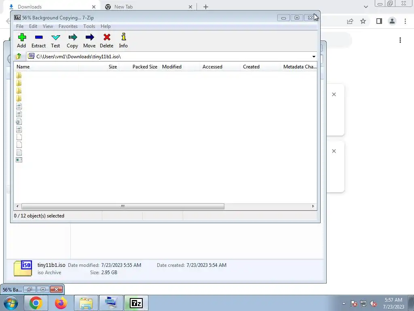Open the Edit menu in 7-Zip
This screenshot has height=311, width=414.
click(33, 26)
